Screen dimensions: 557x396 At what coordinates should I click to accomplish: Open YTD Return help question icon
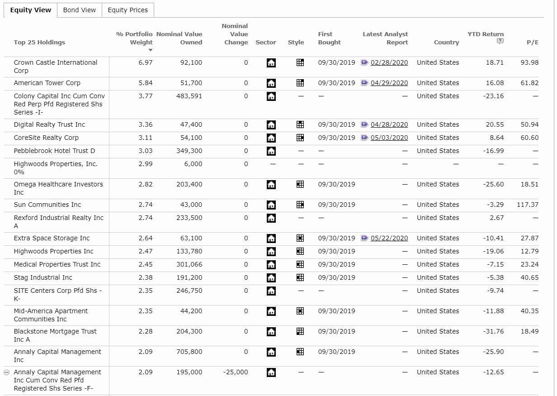(500, 41)
